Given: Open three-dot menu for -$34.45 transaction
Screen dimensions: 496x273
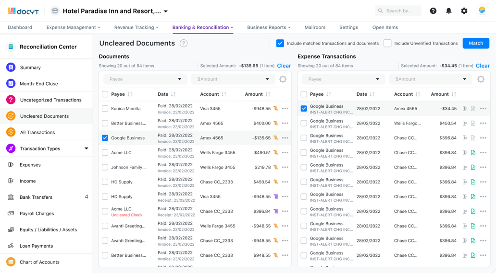Looking at the screenshot, I should [483, 108].
